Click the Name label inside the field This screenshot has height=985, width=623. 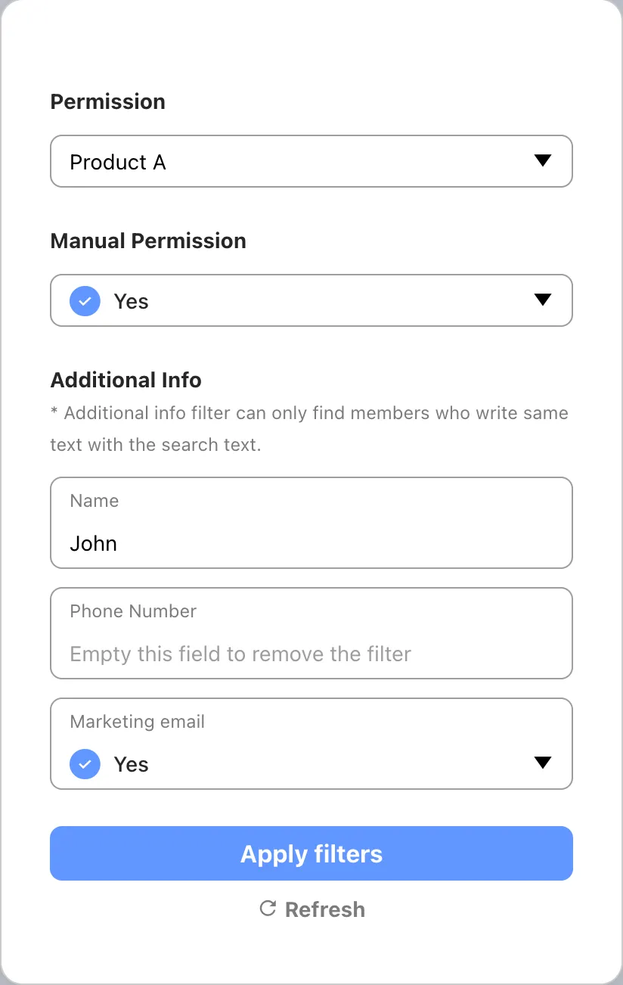click(95, 501)
